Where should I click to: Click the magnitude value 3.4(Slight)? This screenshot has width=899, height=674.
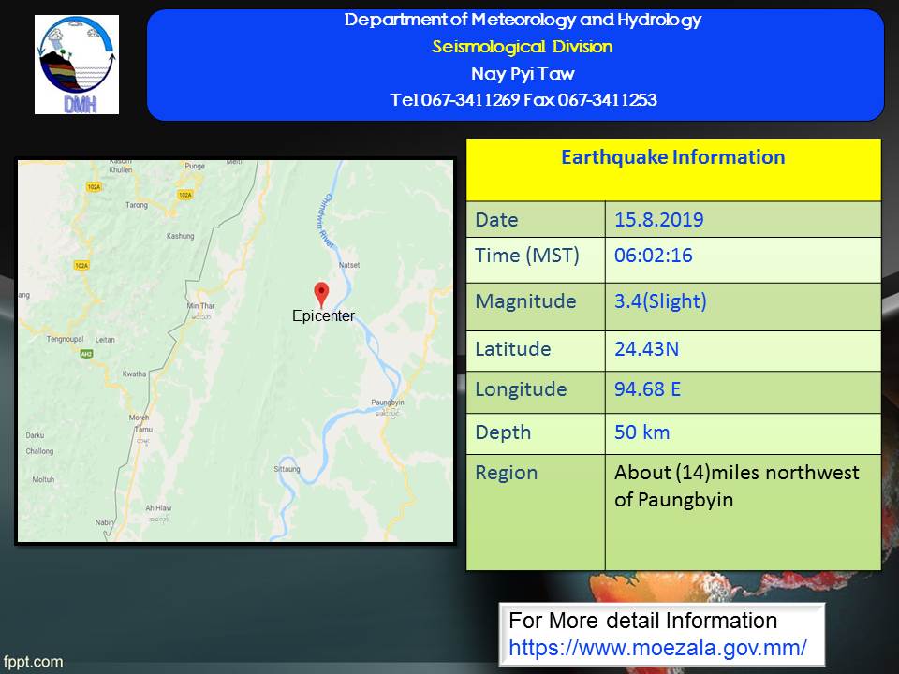pyautogui.click(x=660, y=301)
